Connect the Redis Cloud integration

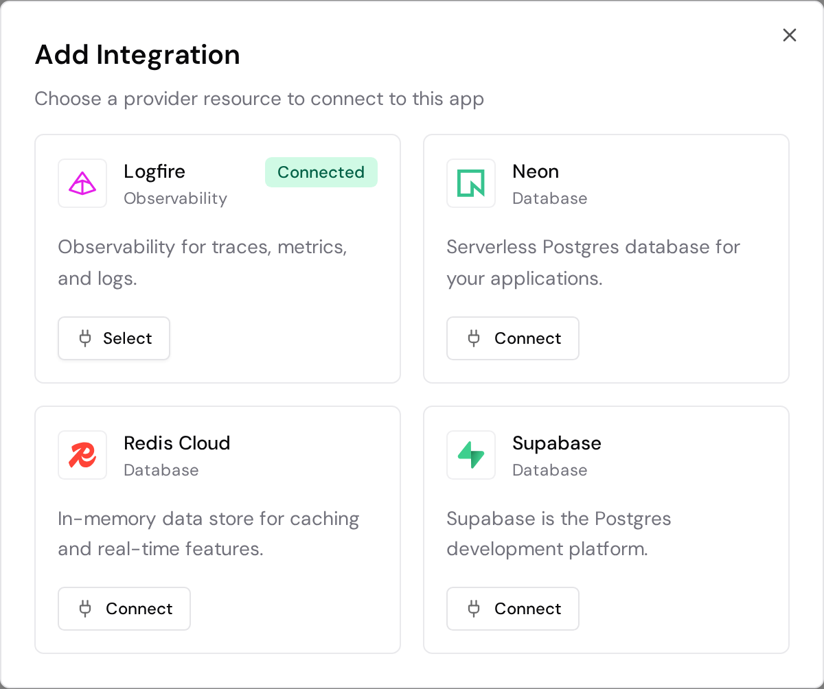point(124,609)
